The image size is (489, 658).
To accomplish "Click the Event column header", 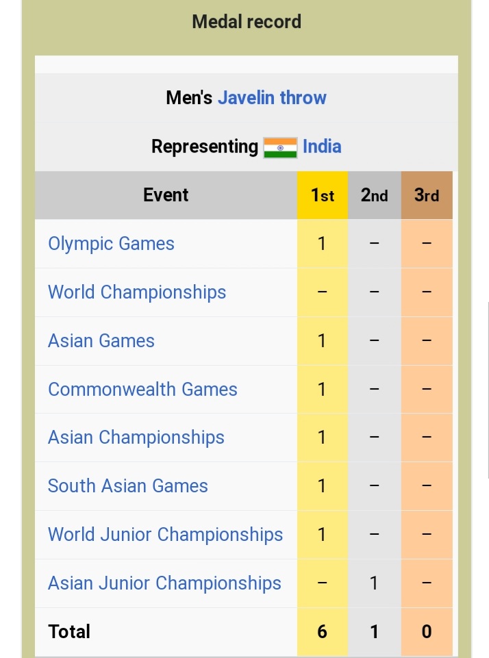I will pos(166,195).
